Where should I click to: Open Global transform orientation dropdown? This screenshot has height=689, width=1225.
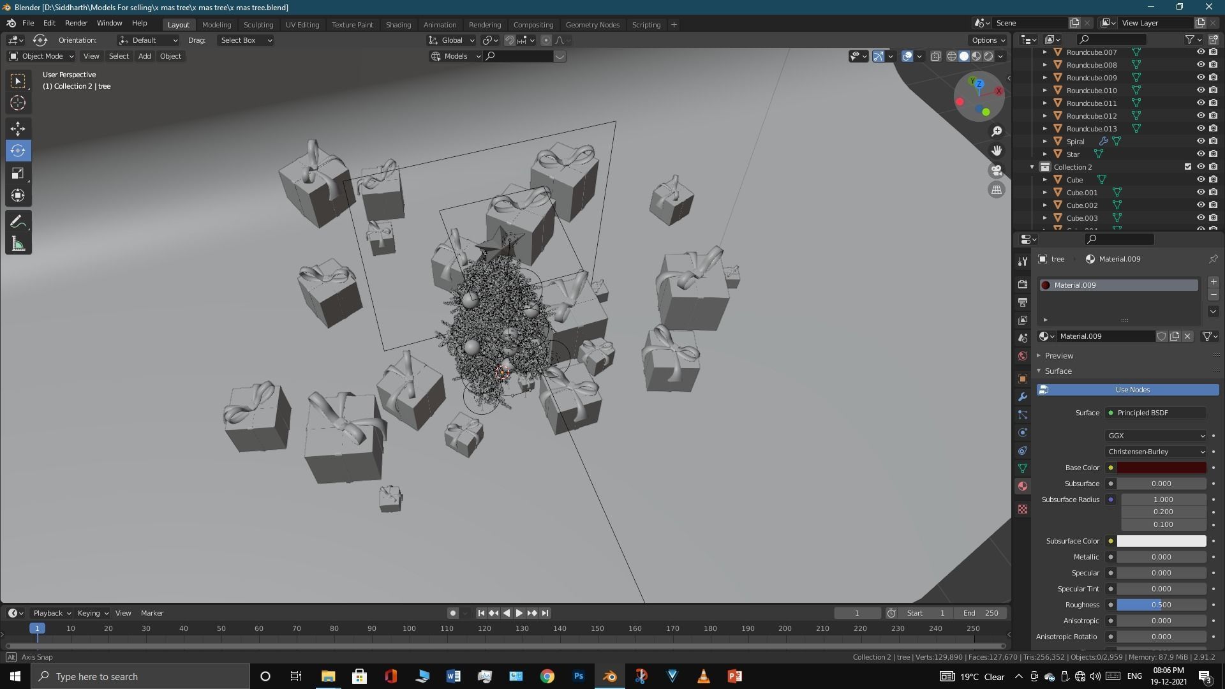coord(452,40)
